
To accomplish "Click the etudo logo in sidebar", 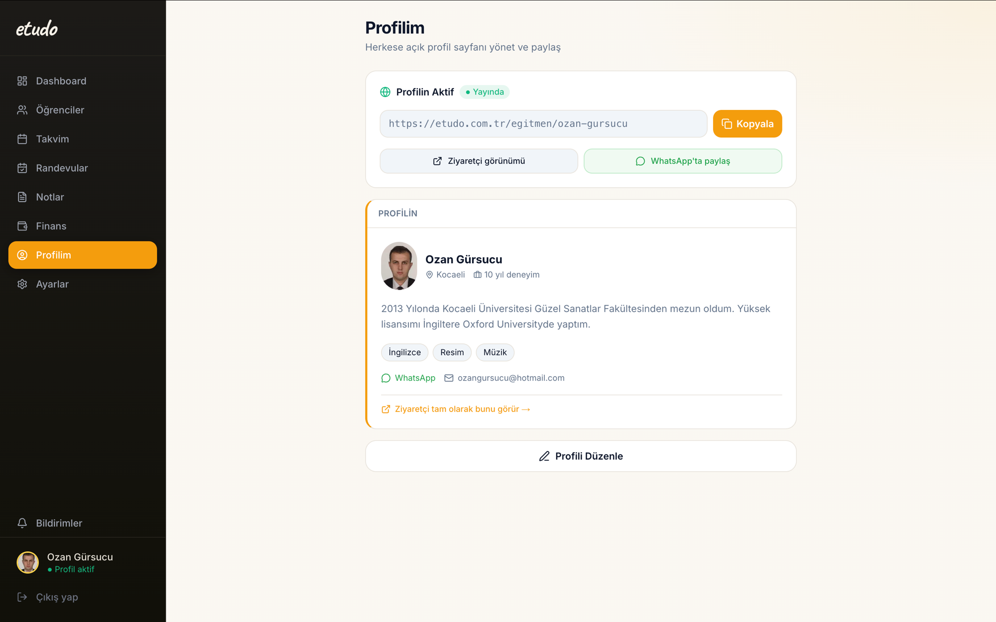I will [x=37, y=28].
